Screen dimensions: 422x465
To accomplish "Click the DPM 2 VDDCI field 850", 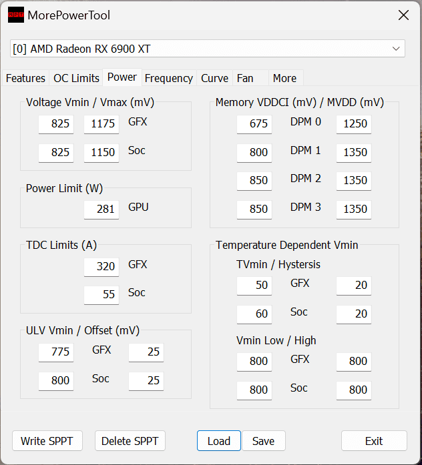I will click(x=254, y=181).
